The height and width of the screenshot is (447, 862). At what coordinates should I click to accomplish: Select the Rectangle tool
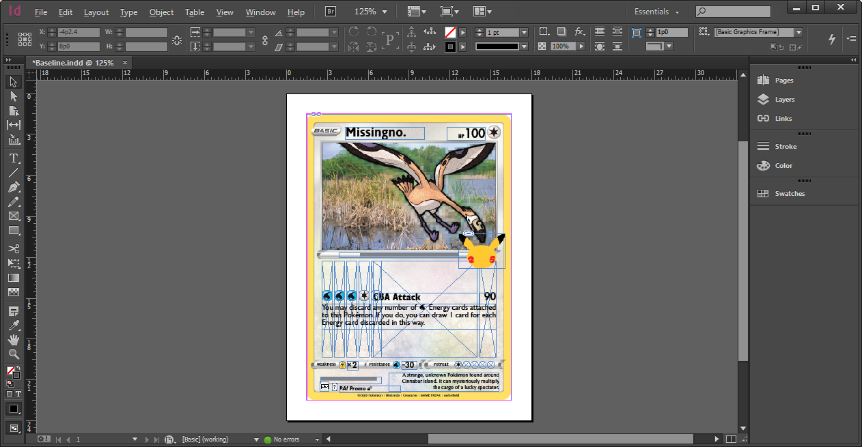[x=14, y=230]
